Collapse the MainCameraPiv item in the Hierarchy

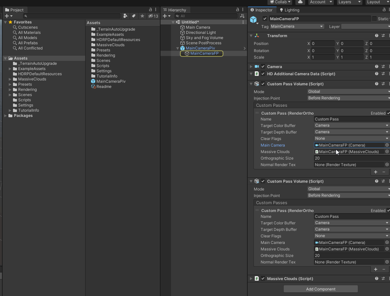(x=177, y=47)
